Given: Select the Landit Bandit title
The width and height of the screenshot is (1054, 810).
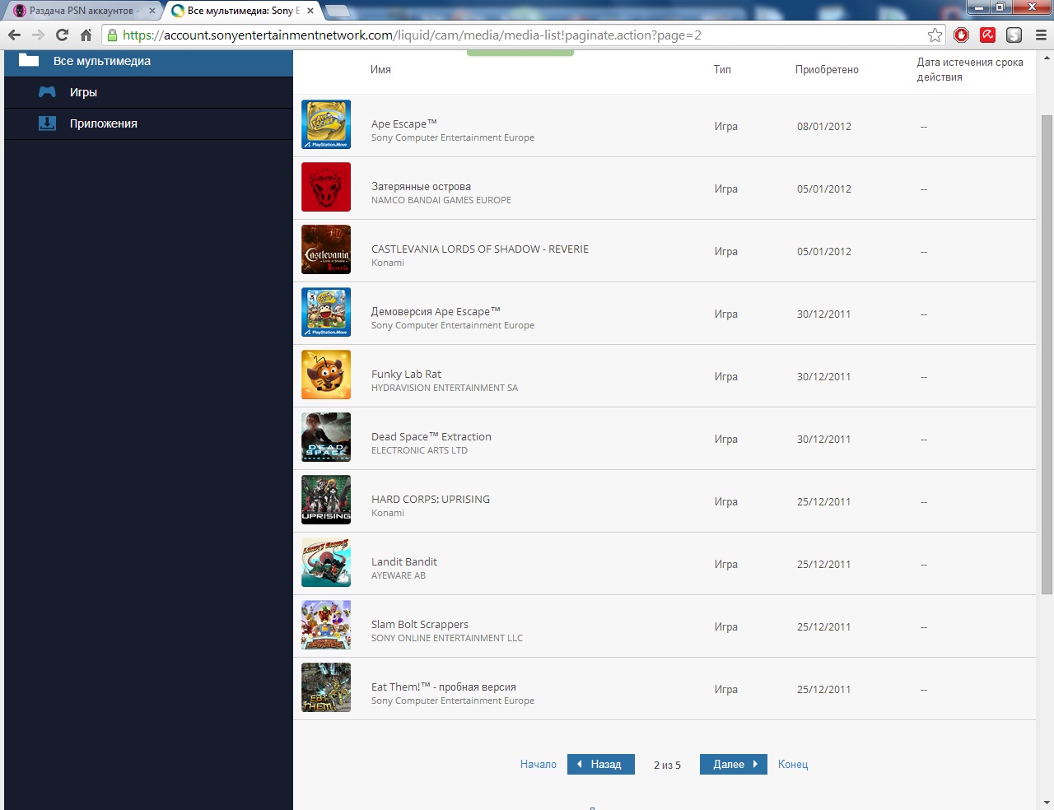Looking at the screenshot, I should 404,561.
